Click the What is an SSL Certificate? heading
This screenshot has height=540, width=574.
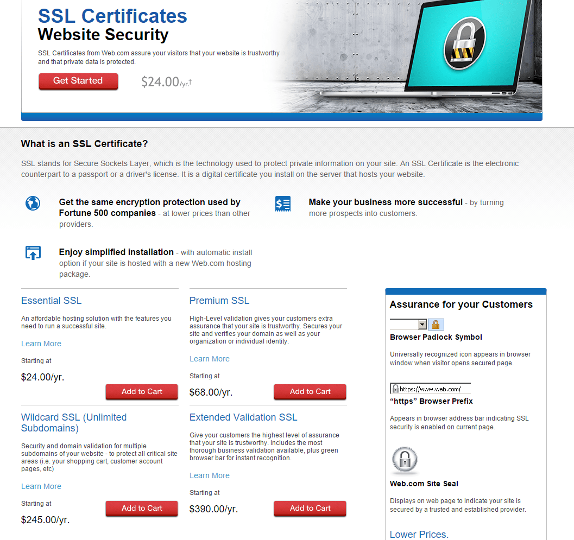point(84,144)
